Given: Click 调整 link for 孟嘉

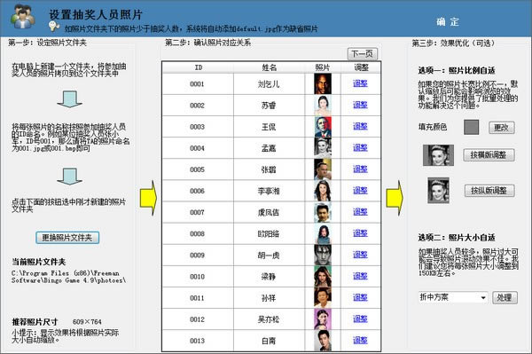Looking at the screenshot, I should (x=360, y=147).
